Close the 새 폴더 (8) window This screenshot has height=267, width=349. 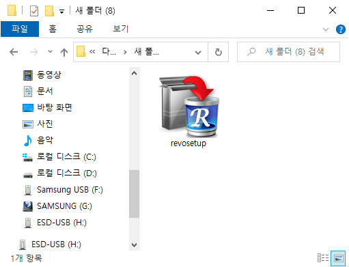pyautogui.click(x=333, y=10)
